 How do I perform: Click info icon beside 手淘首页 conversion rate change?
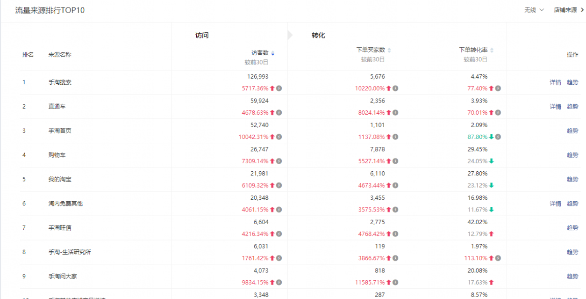pyautogui.click(x=498, y=137)
